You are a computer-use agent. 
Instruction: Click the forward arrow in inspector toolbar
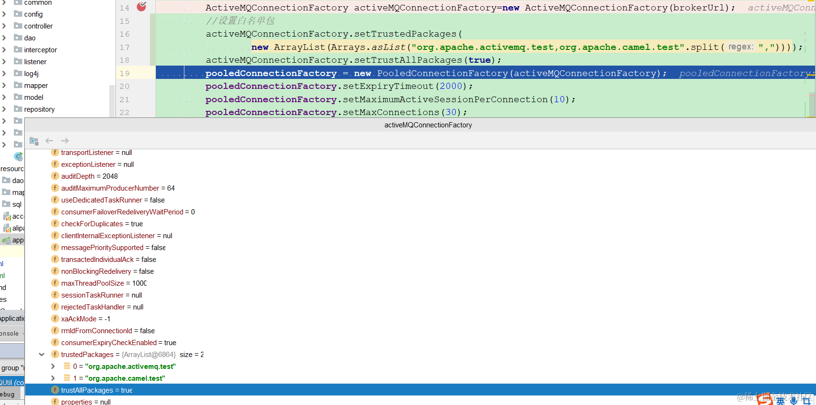click(x=65, y=141)
